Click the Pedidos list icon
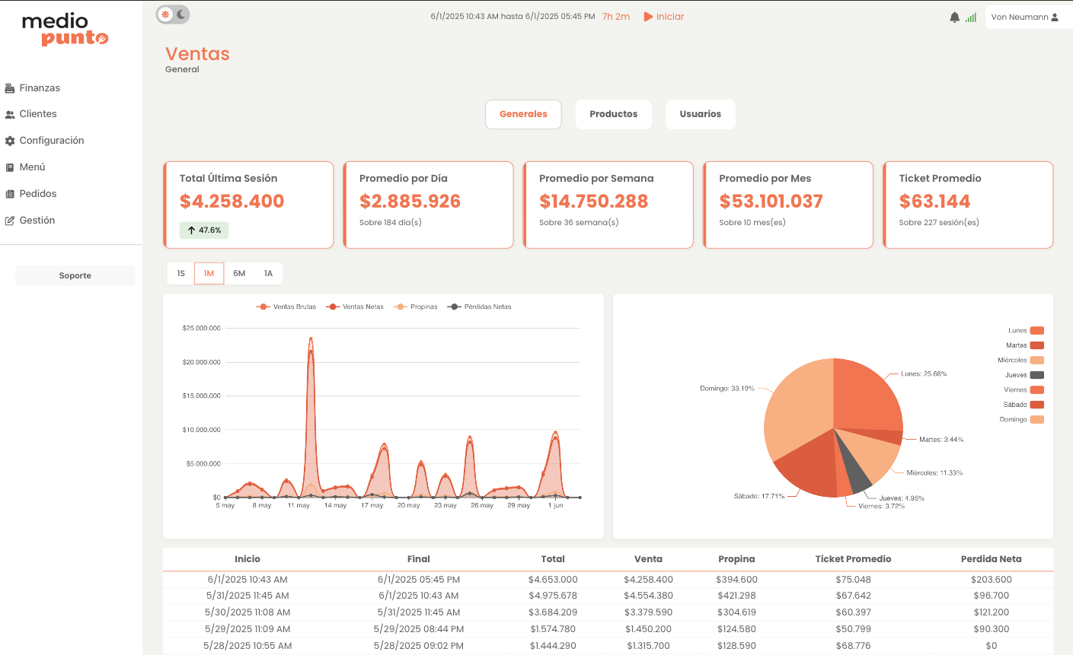The image size is (1073, 655). [10, 194]
